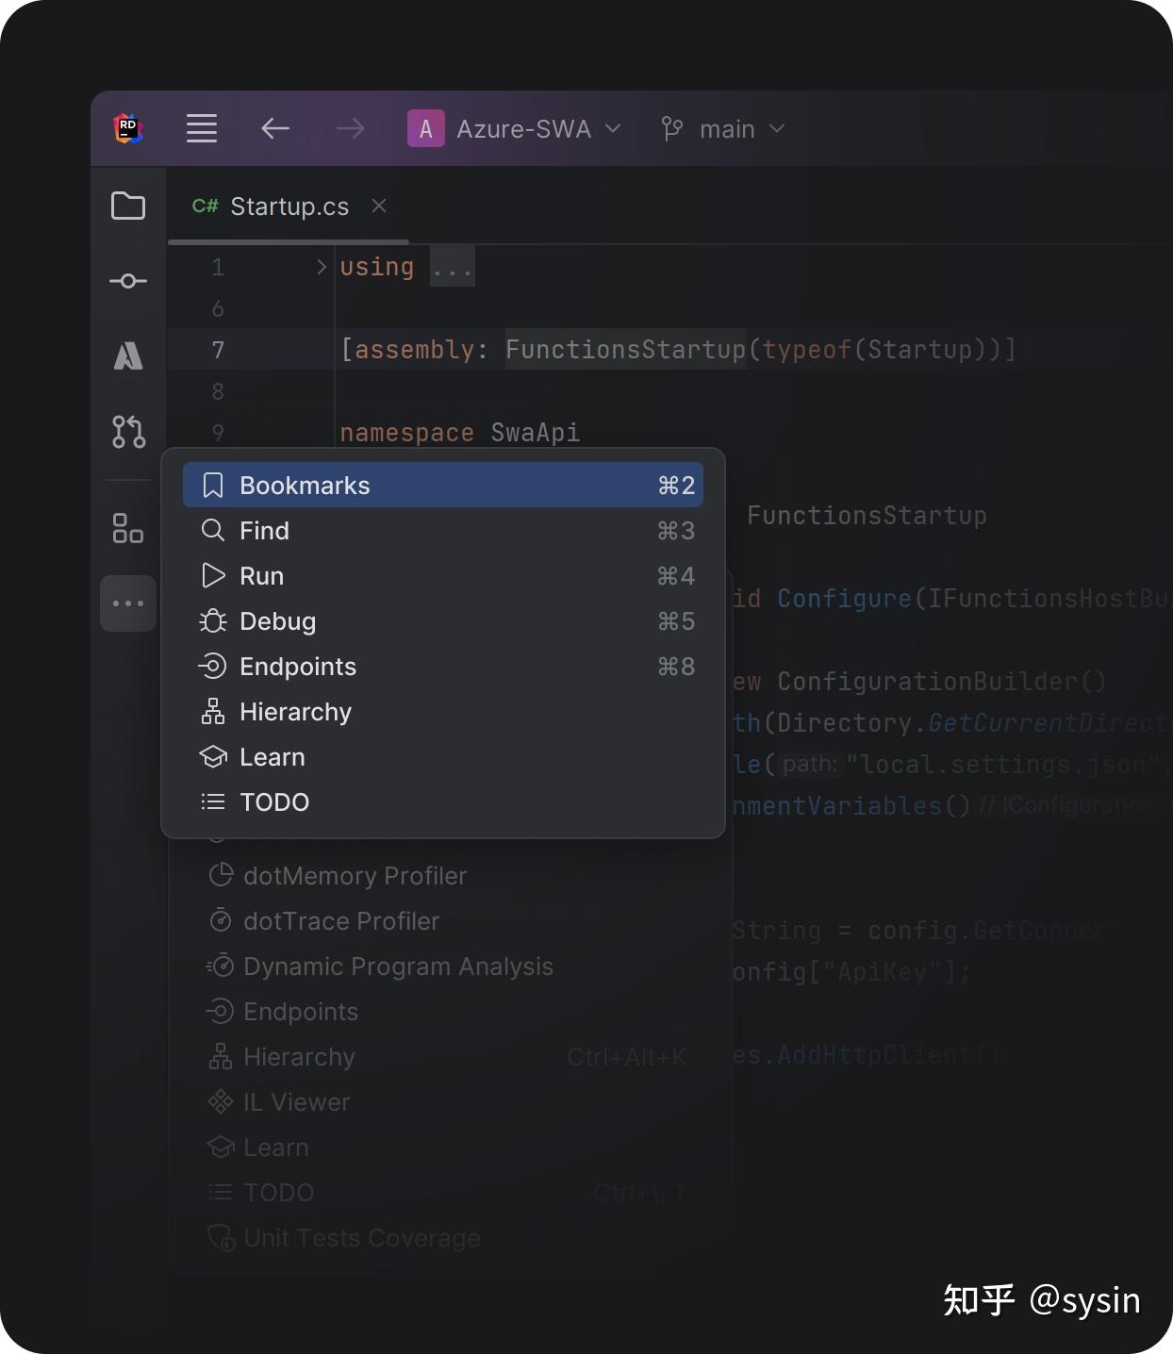The height and width of the screenshot is (1354, 1173).
Task: Select Endpoints from the popup menu
Action: (298, 667)
